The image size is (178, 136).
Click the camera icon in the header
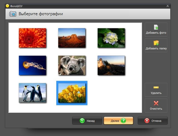tap(13, 14)
